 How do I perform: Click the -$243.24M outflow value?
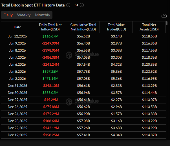(50, 65)
